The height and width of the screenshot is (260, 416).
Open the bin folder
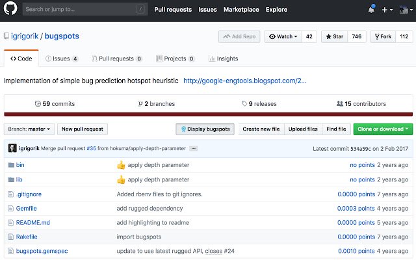point(20,164)
